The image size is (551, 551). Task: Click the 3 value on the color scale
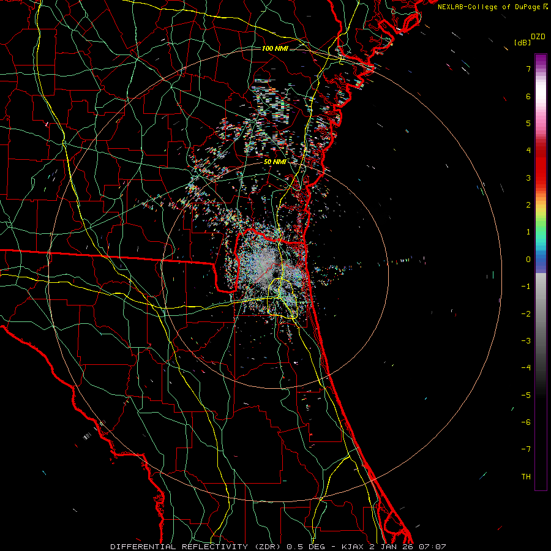(528, 178)
